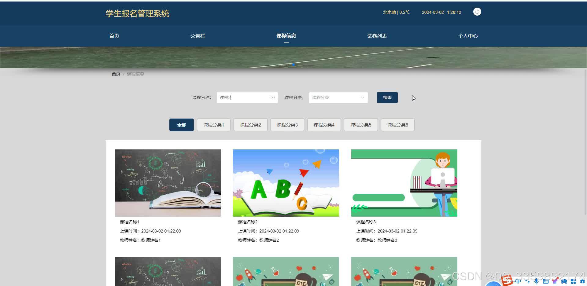Click the 搜索 search button

[x=387, y=97]
